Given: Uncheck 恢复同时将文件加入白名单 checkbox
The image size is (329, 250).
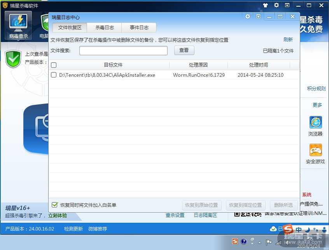Looking at the screenshot, I should 54,205.
